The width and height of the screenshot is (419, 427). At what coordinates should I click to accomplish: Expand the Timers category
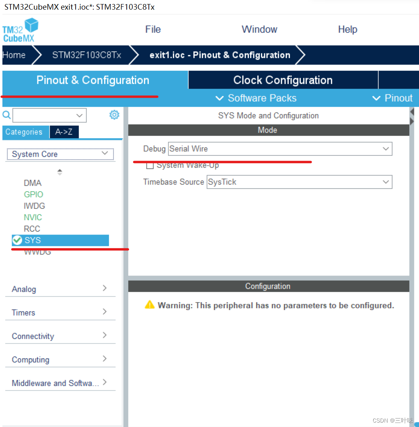[60, 312]
